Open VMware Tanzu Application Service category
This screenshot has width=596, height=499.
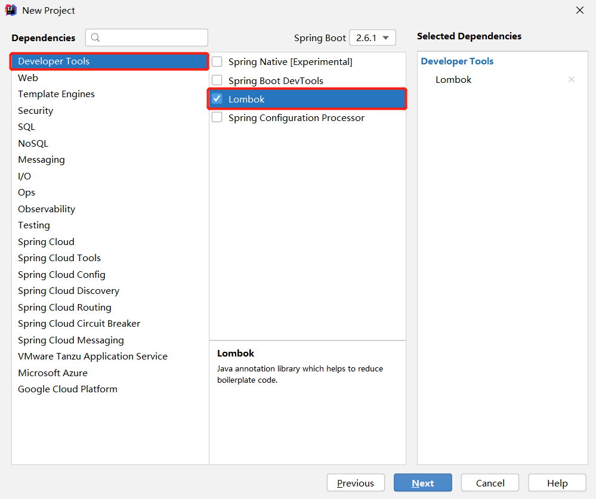click(110, 357)
